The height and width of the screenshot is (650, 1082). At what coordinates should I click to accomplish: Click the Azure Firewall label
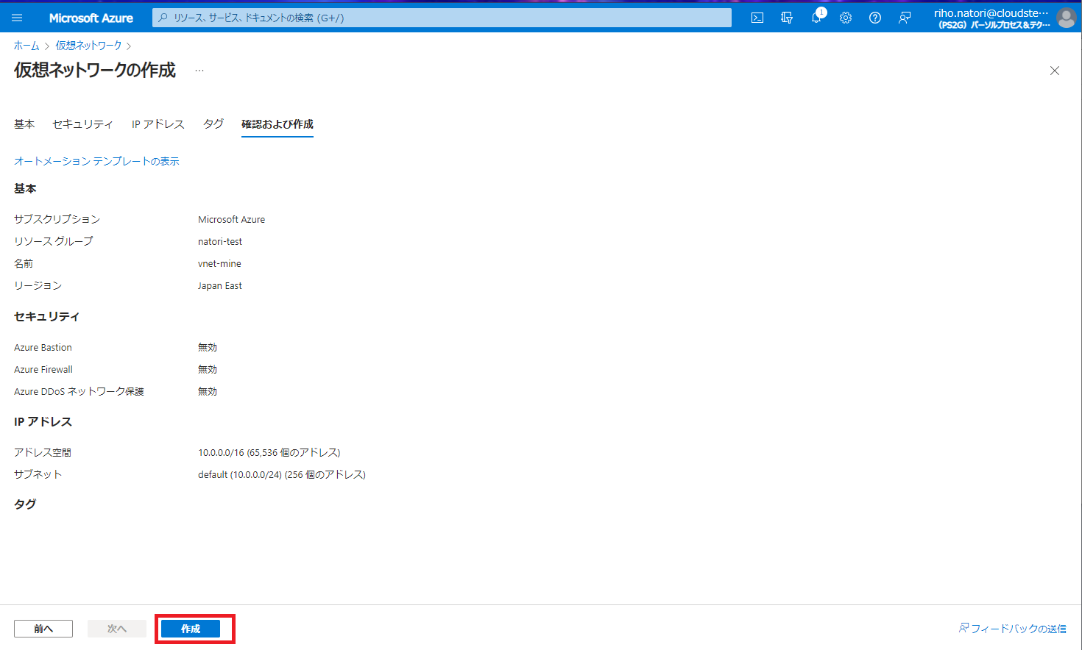43,369
